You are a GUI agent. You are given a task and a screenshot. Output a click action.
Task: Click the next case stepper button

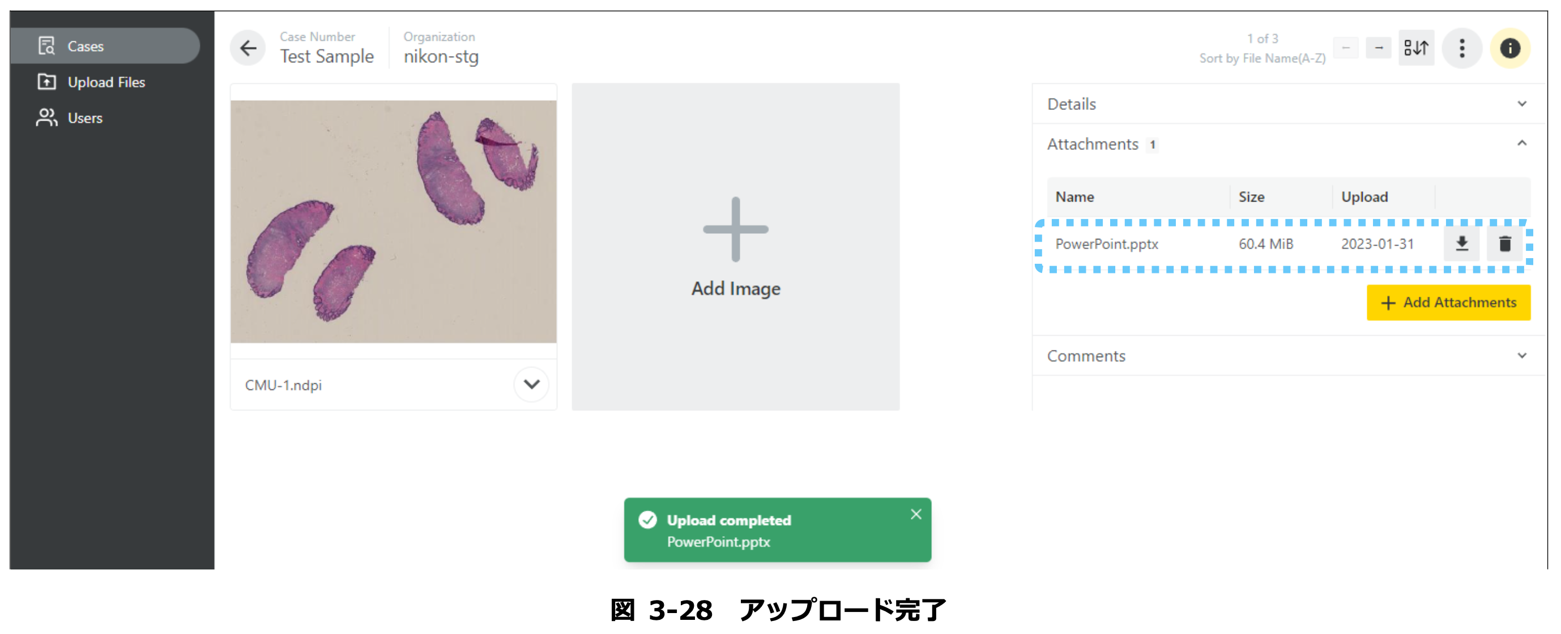click(1378, 48)
